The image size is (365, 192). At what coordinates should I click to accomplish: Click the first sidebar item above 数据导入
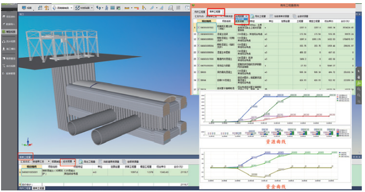[x=9, y=16]
